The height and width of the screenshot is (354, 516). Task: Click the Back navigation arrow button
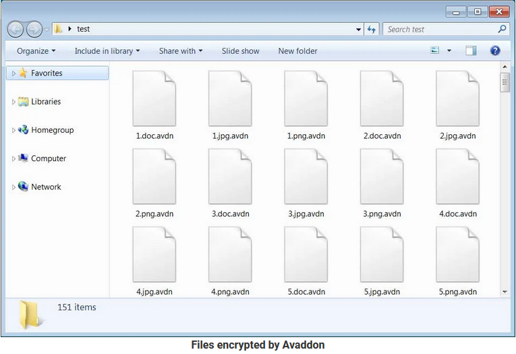pyautogui.click(x=16, y=30)
